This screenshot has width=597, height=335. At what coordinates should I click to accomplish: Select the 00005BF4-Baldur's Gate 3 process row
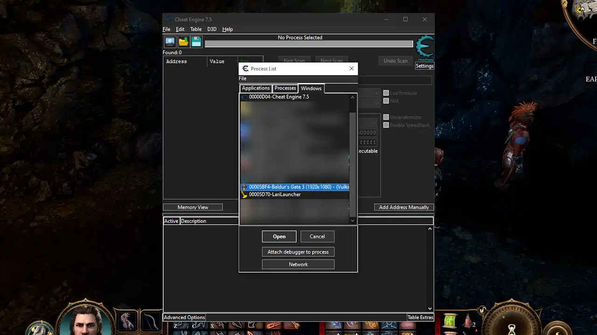[x=295, y=187]
